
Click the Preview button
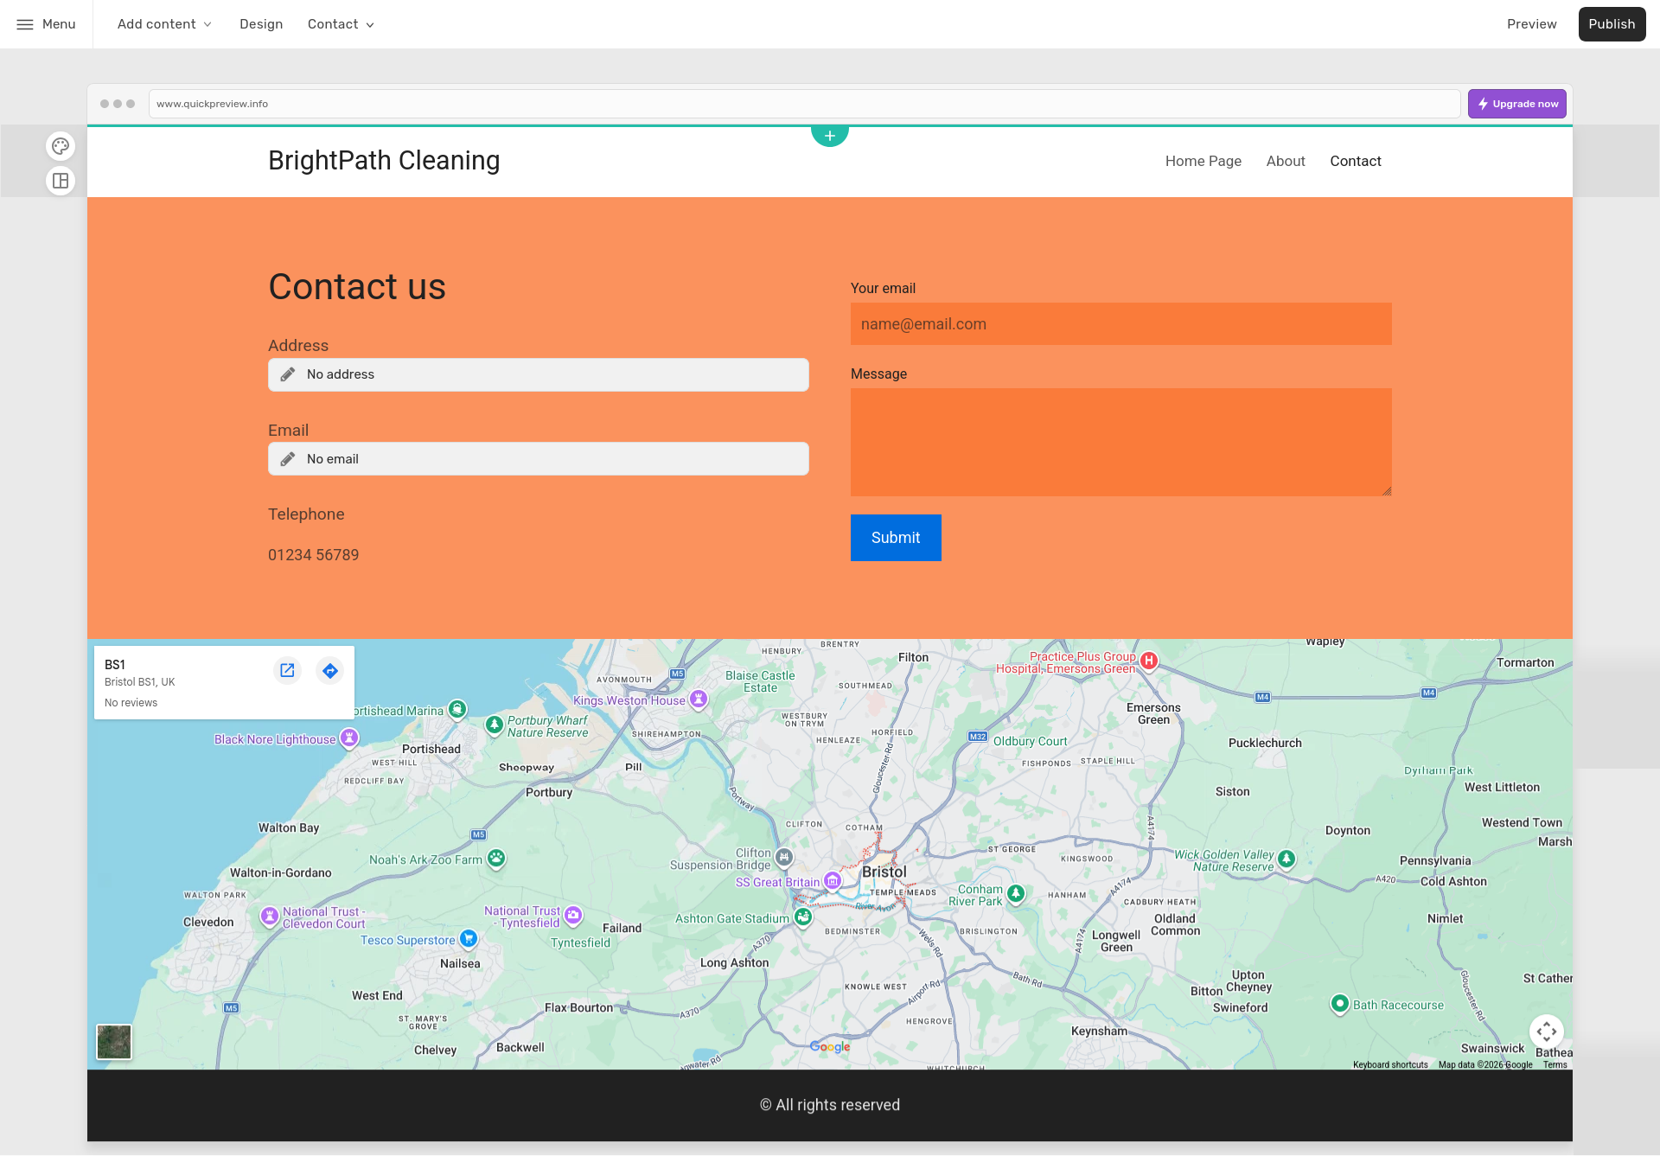[1531, 24]
